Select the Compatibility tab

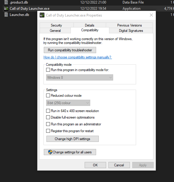click(x=90, y=30)
